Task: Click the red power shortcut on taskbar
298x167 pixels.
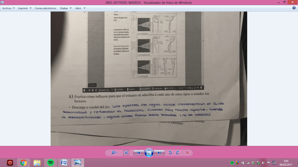Action: (x=10, y=163)
